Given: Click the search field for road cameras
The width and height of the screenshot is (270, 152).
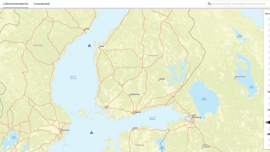Looking at the screenshot, I should [x=238, y=4].
